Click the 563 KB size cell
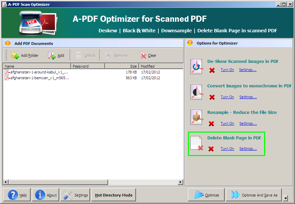Screen dimensions: 295x204 pos(131,78)
